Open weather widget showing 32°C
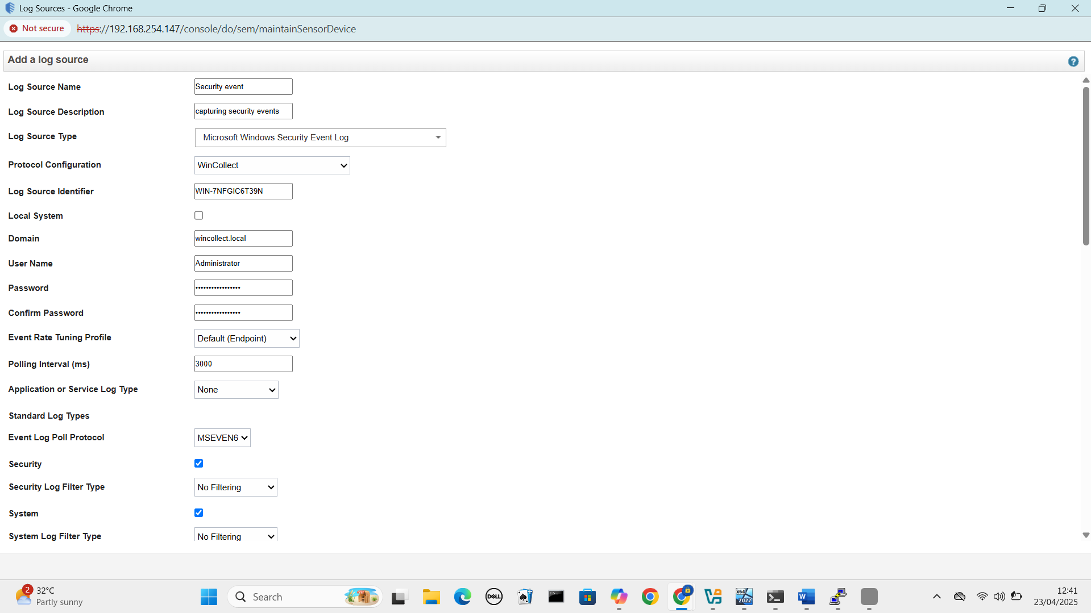 tap(49, 597)
